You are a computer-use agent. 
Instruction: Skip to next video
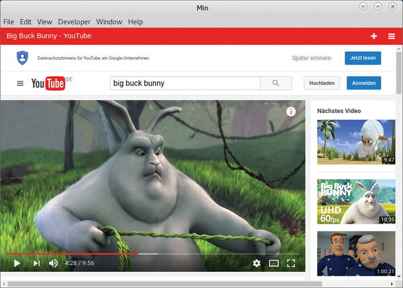[36, 263]
